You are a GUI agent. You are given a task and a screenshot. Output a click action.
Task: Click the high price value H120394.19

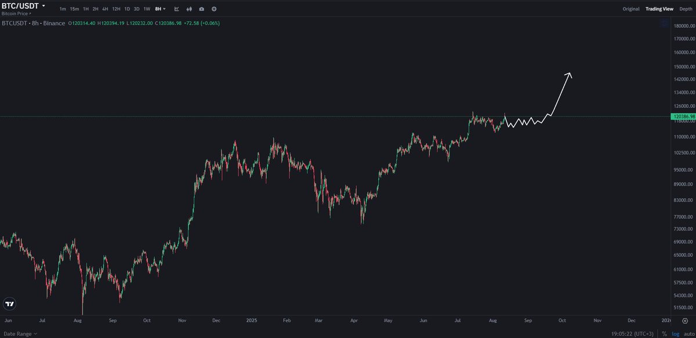[111, 23]
